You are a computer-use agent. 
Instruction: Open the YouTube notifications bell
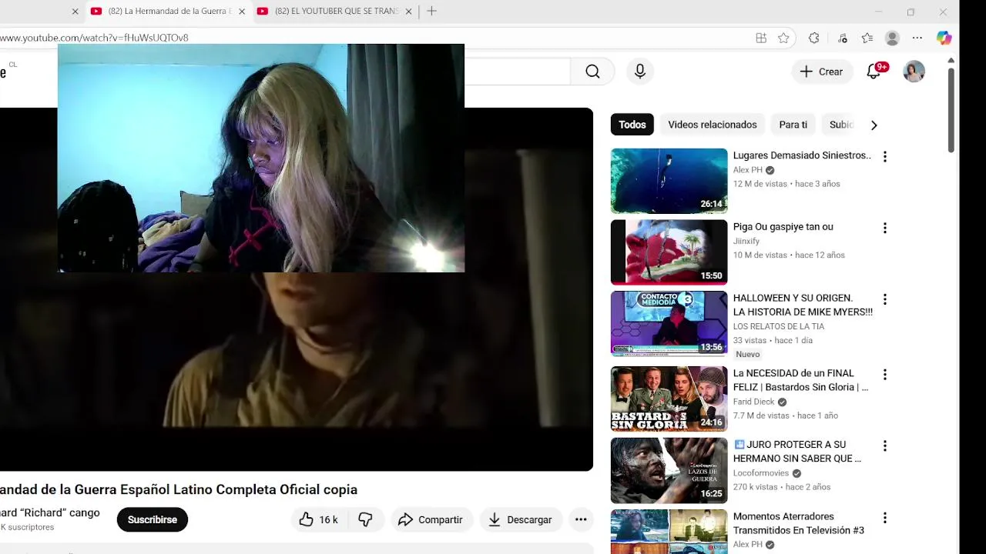tap(874, 72)
